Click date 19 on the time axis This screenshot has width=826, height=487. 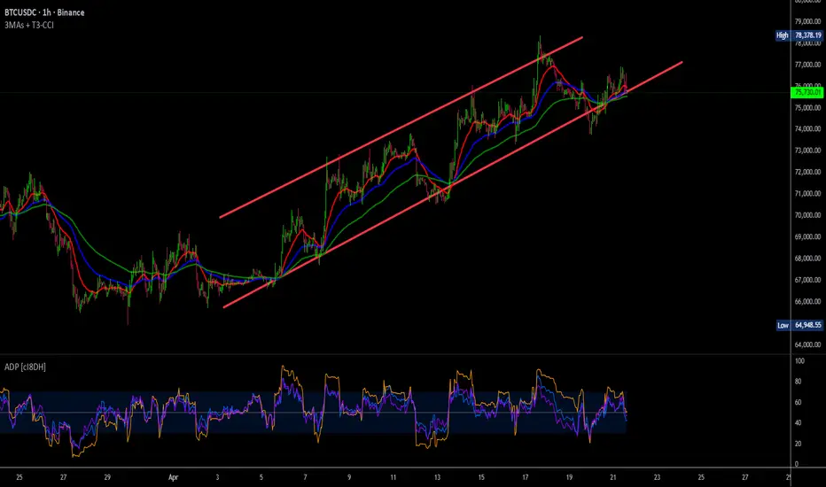pyautogui.click(x=569, y=477)
